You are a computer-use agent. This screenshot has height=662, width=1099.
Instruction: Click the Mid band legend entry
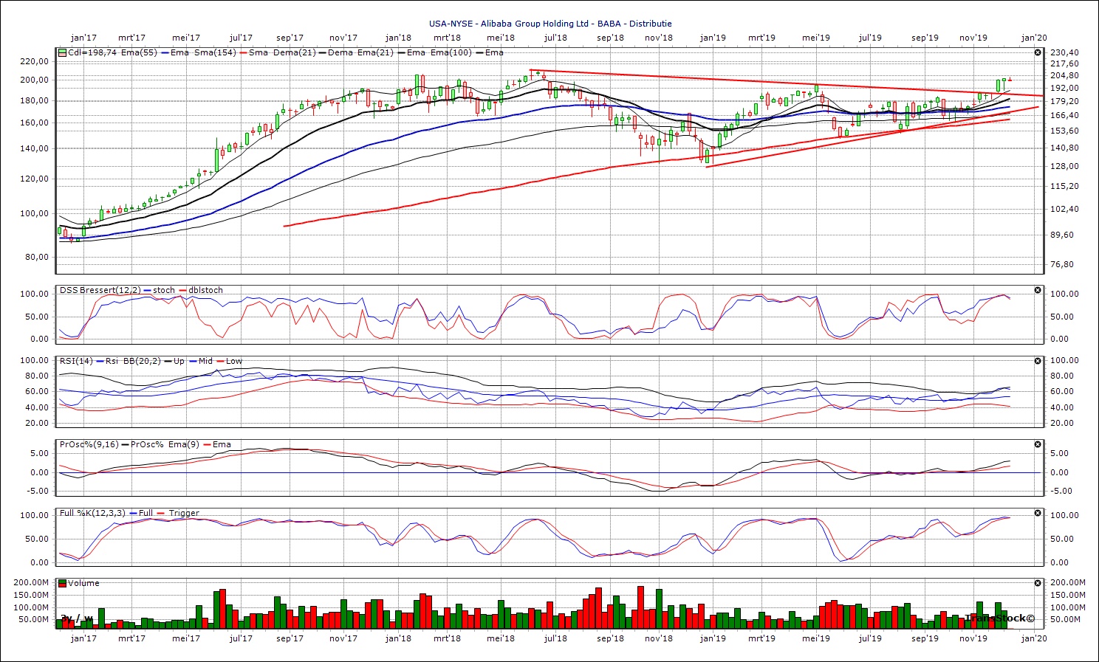tap(199, 361)
